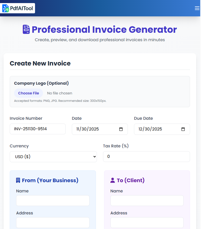The height and width of the screenshot is (229, 201).
Task: Open the hamburger navigation menu
Action: [x=197, y=8]
